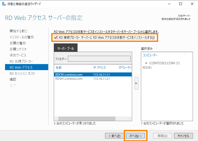Go to 役割サービス step
Viewport: 198px width, 141px height.
(x=18, y=55)
